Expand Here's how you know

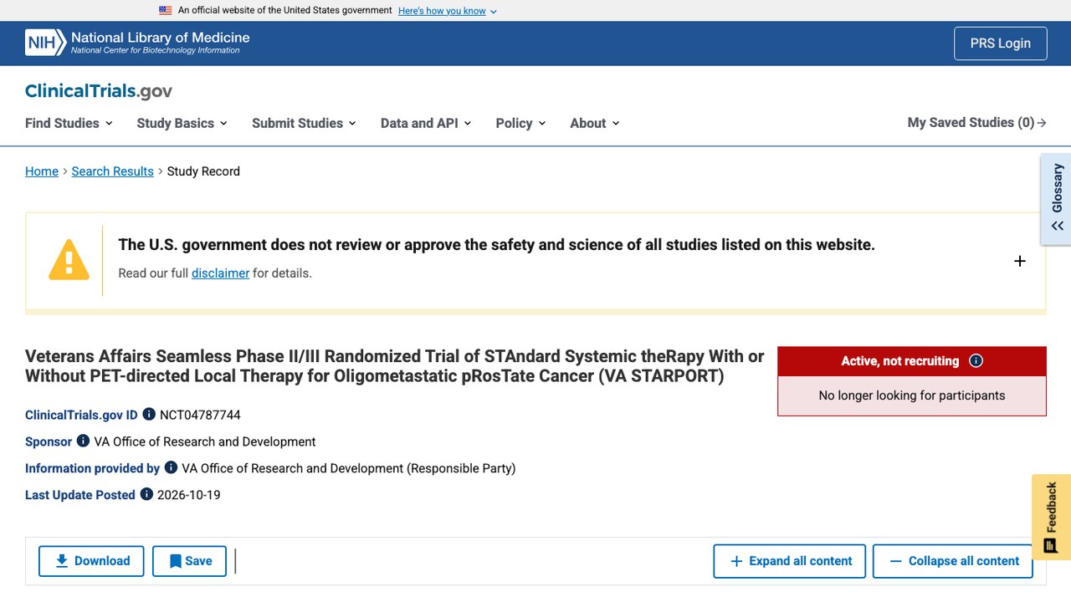pyautogui.click(x=448, y=11)
